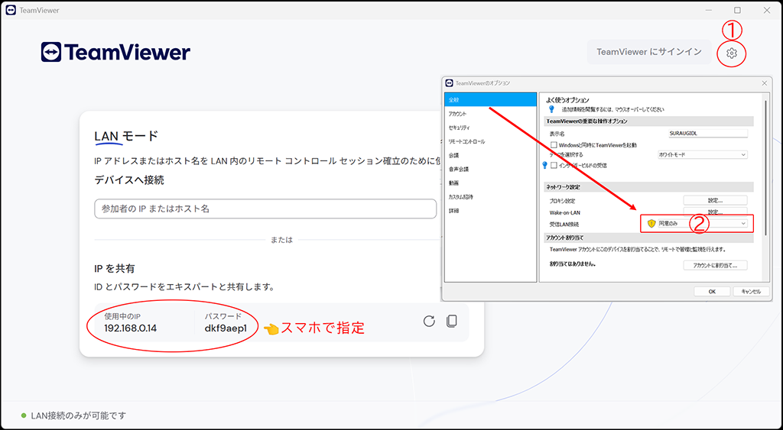Click ネットワーク設定 section header
Image resolution: width=783 pixels, height=430 pixels.
tap(649, 187)
